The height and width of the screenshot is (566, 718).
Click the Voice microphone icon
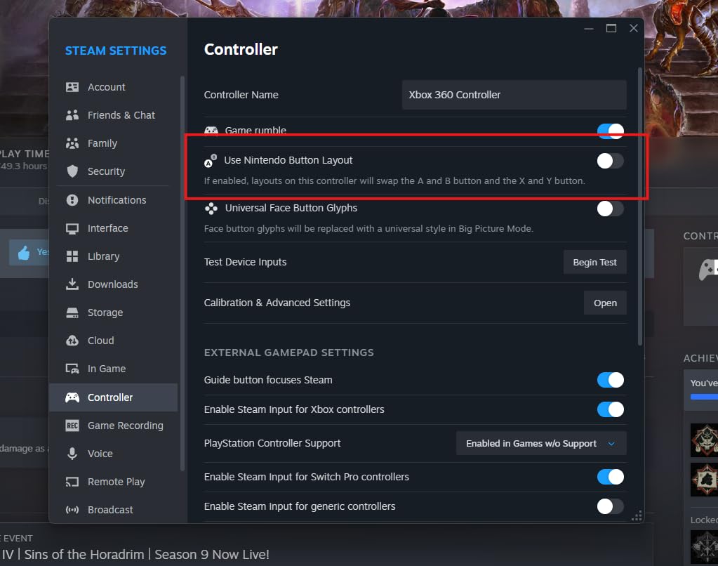(x=72, y=454)
